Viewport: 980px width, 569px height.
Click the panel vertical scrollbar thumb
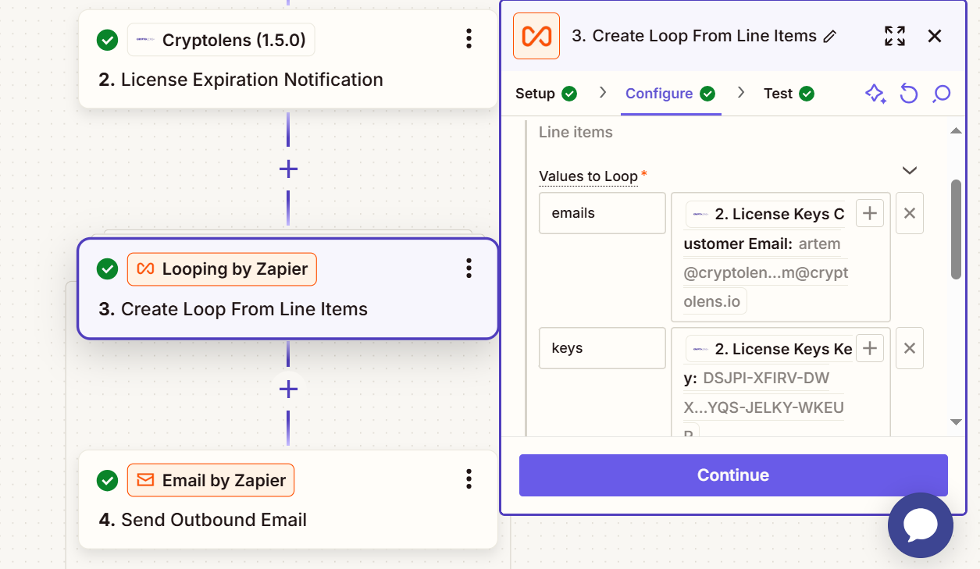coord(956,229)
